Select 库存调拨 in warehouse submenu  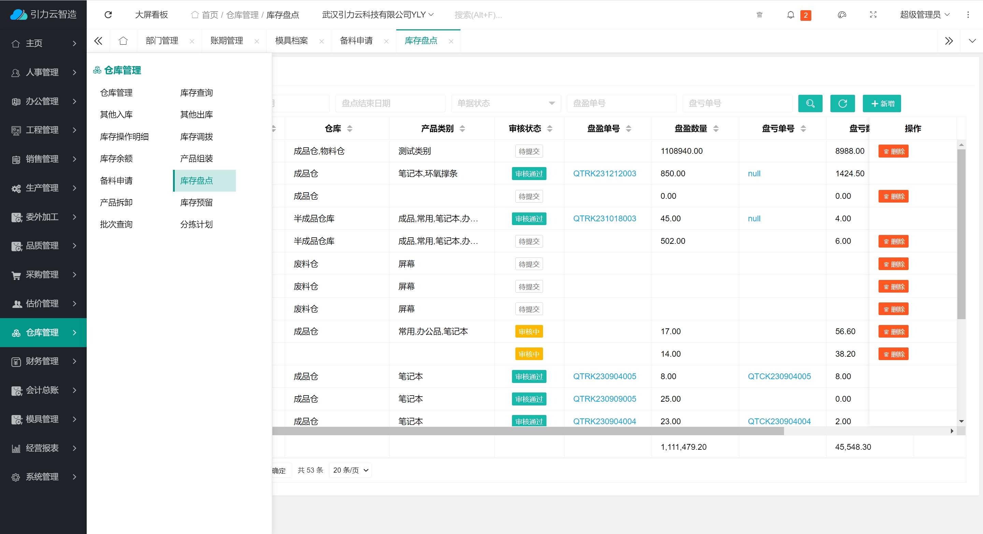click(x=197, y=136)
